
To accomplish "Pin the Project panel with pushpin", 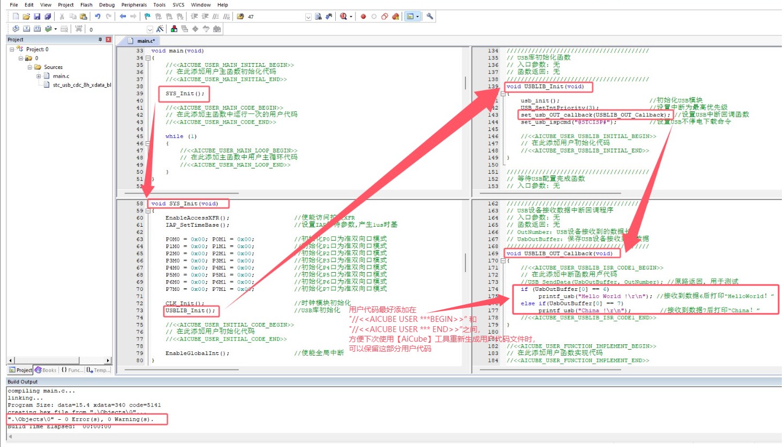I will 100,40.
